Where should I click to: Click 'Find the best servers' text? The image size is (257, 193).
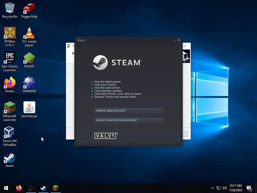[x=107, y=88]
